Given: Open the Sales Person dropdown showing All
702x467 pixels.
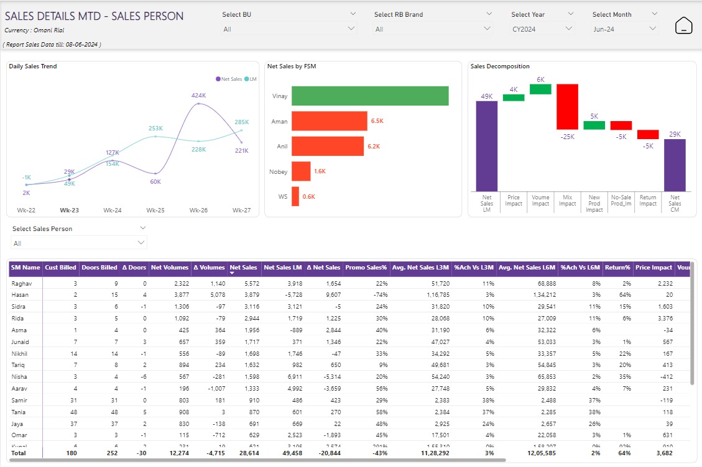Looking at the screenshot, I should point(78,243).
